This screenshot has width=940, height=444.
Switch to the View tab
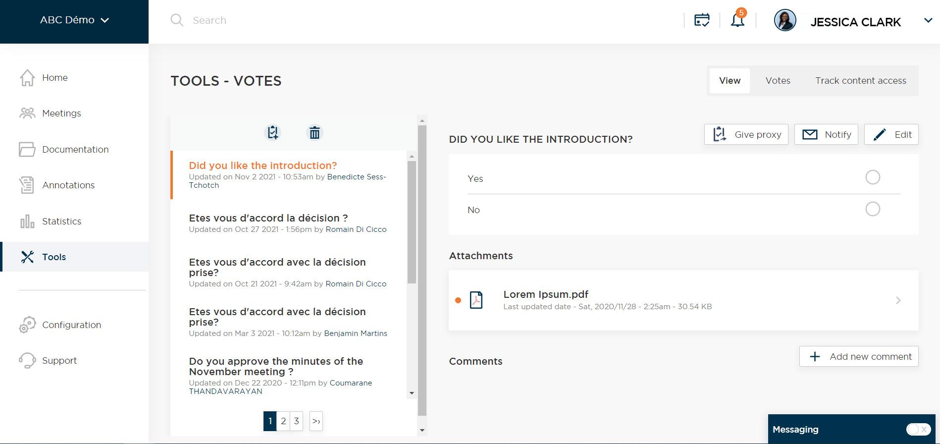tap(730, 81)
